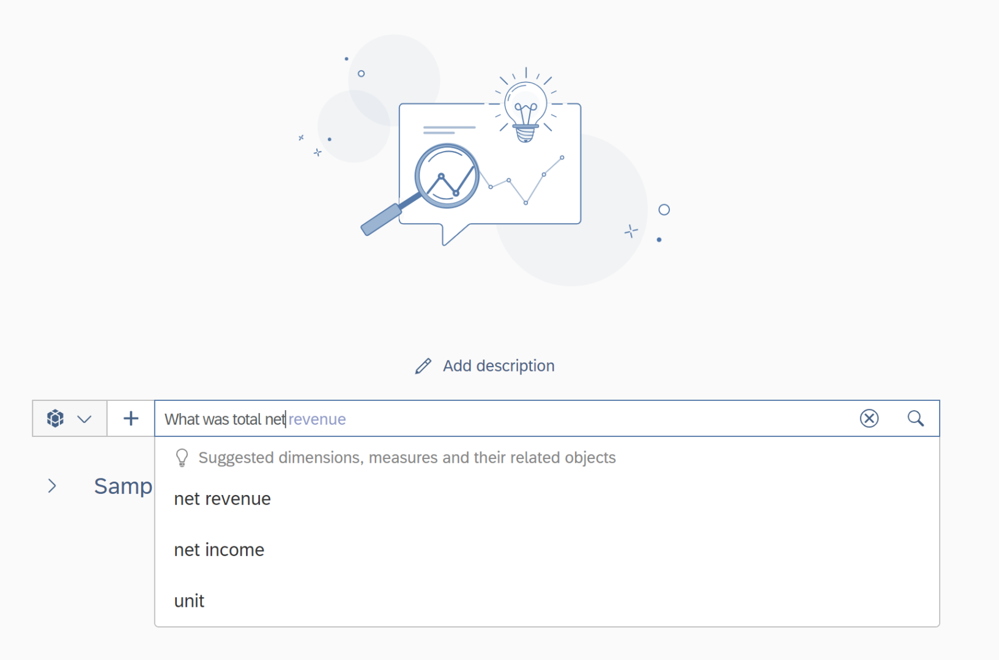This screenshot has width=999, height=660.
Task: Clear the typed query with the X icon
Action: (869, 419)
